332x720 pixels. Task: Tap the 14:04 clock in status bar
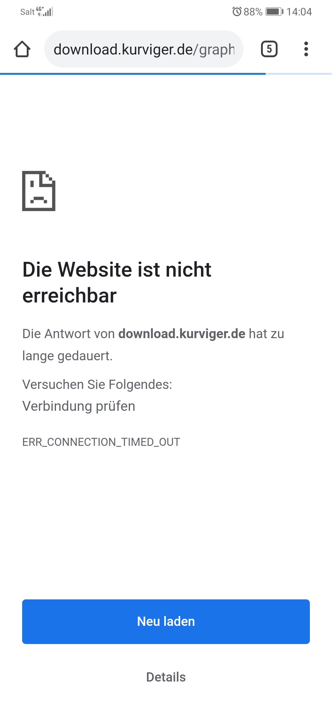[299, 12]
